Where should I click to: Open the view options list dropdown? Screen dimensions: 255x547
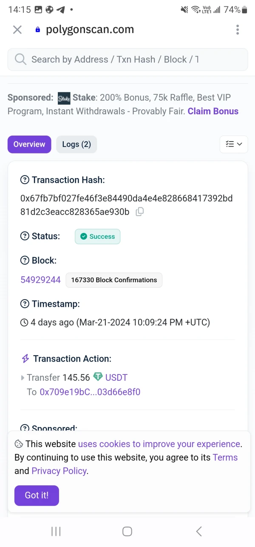tap(234, 144)
